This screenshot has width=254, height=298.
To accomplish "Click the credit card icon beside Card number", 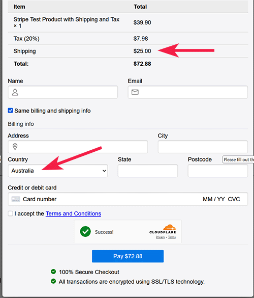I will tap(16, 199).
